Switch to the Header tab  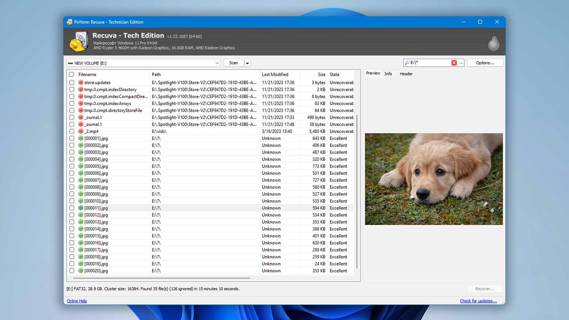406,74
